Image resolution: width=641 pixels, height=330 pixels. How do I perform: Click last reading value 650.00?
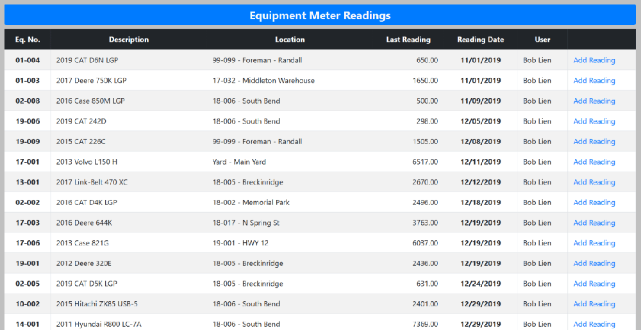427,60
